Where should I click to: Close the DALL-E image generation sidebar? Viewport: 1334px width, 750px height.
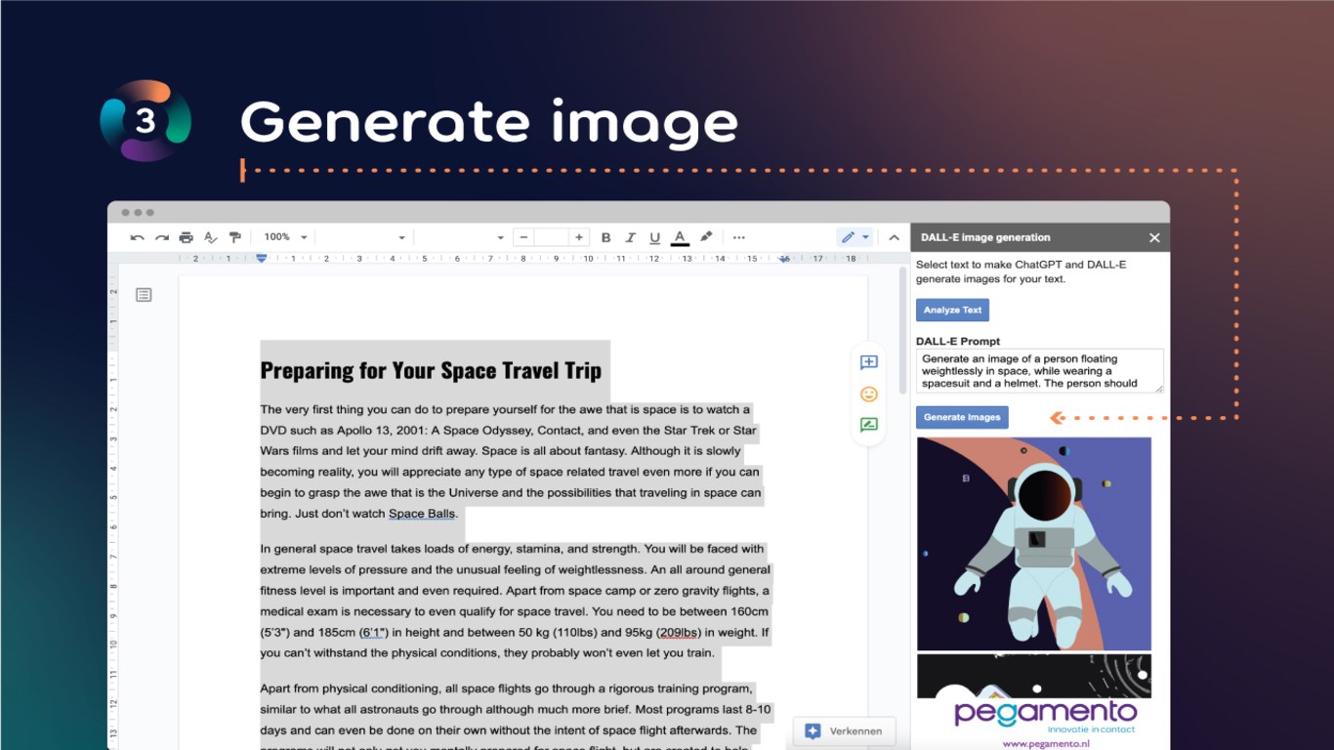click(1154, 237)
